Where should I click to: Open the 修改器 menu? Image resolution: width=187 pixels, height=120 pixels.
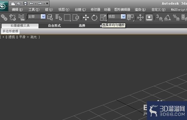click(95, 10)
